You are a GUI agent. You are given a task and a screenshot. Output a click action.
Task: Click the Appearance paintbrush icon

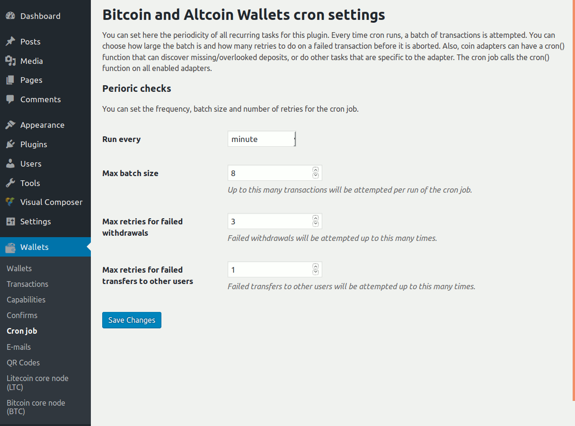pyautogui.click(x=10, y=125)
